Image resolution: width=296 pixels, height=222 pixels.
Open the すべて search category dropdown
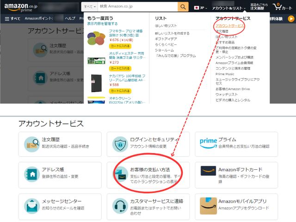tap(90, 7)
